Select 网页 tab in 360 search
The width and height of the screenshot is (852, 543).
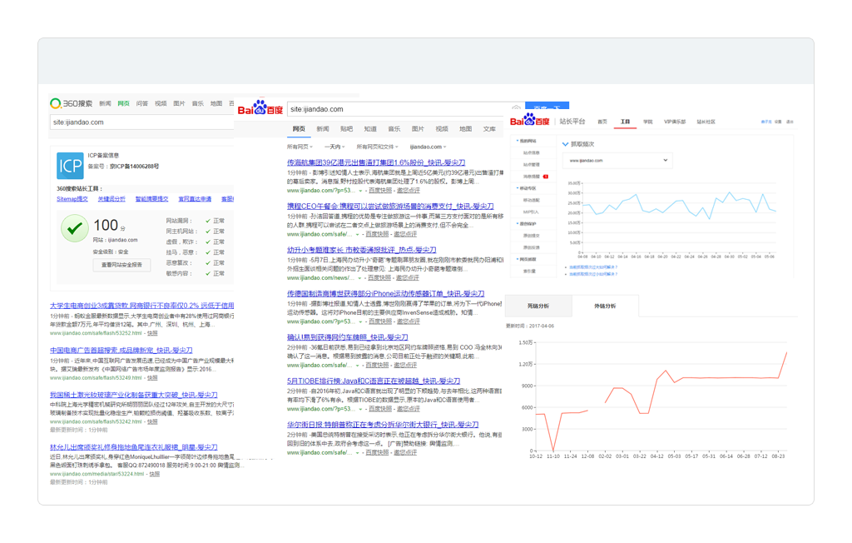tap(123, 103)
